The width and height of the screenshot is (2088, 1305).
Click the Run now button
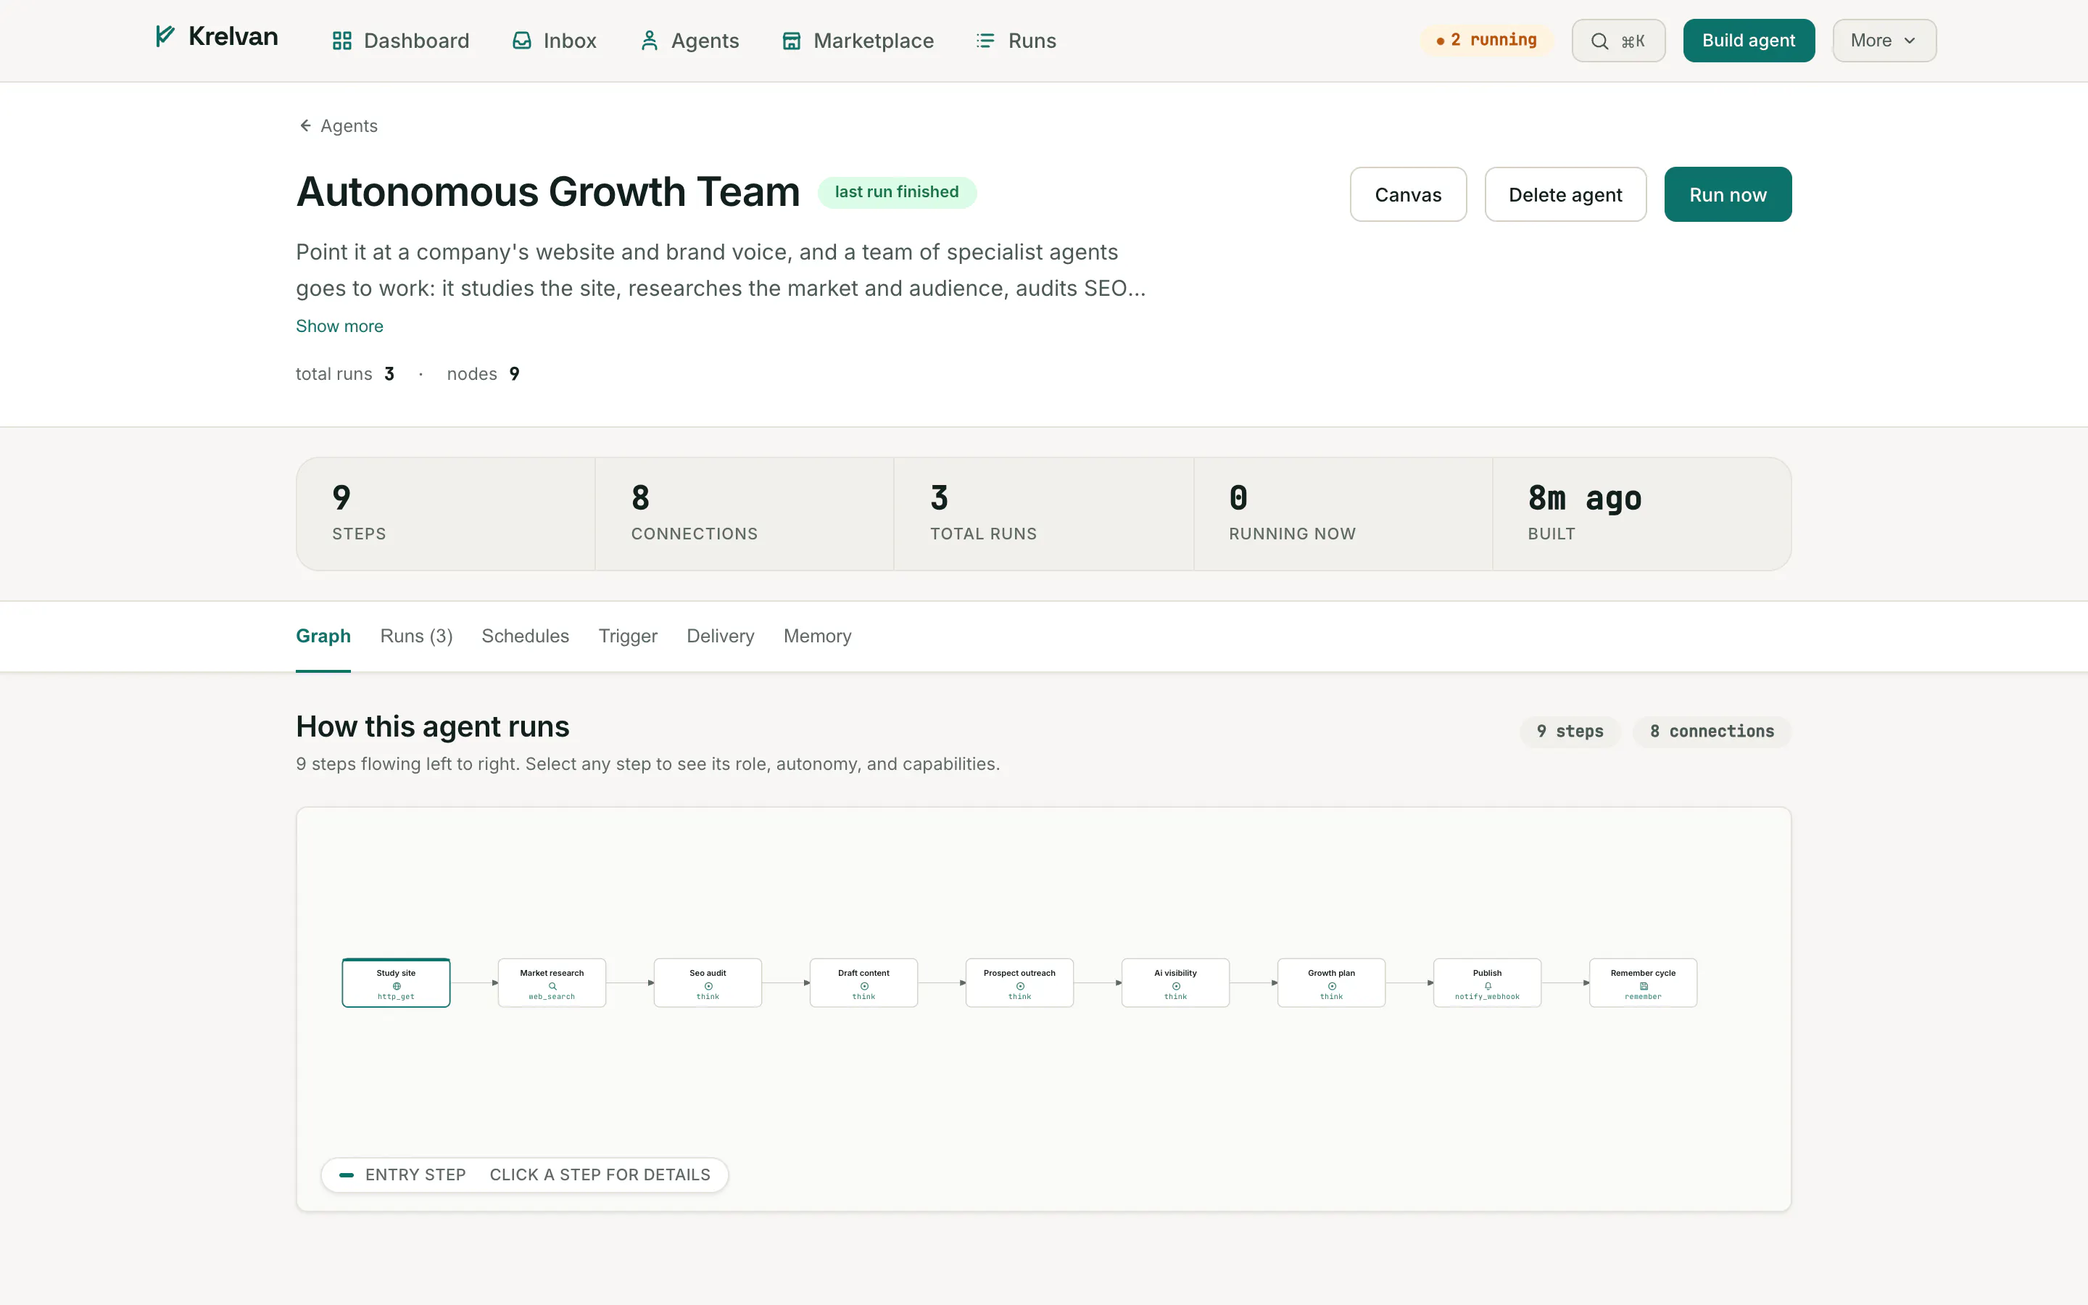[x=1728, y=194]
